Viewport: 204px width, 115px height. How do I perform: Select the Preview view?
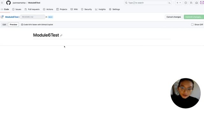[13, 25]
